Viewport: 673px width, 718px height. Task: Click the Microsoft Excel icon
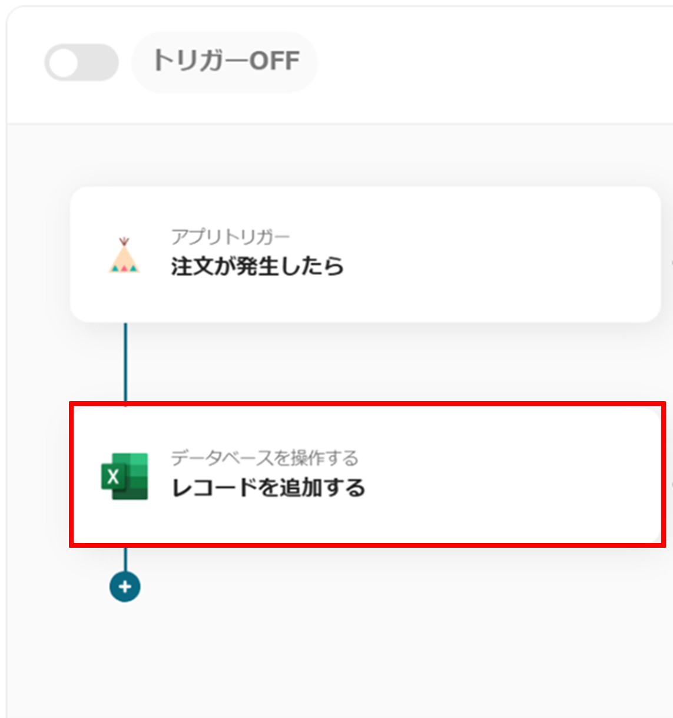pyautogui.click(x=124, y=476)
